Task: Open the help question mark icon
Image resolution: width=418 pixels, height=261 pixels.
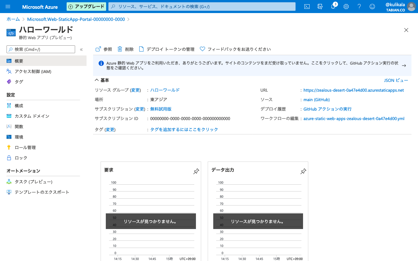Action: 359,7
